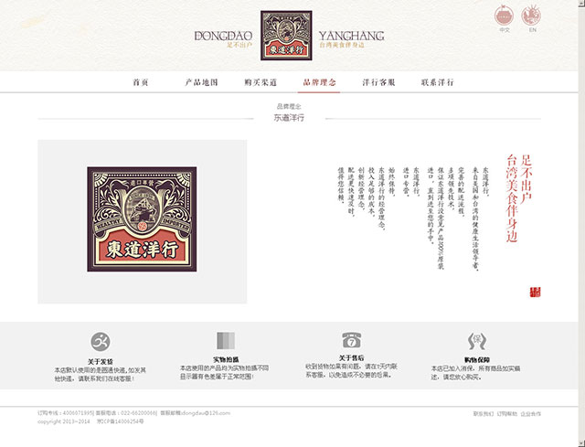Click the 联系我们 footer link
This screenshot has height=447, width=585.
[x=484, y=414]
